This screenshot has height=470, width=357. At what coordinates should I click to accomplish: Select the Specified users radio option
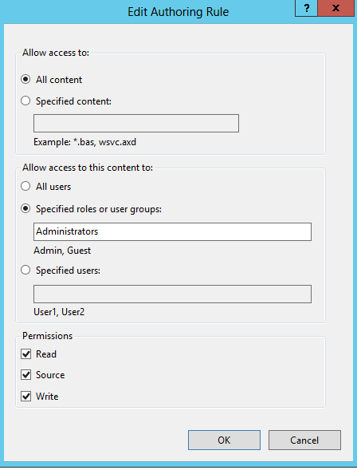click(x=25, y=270)
